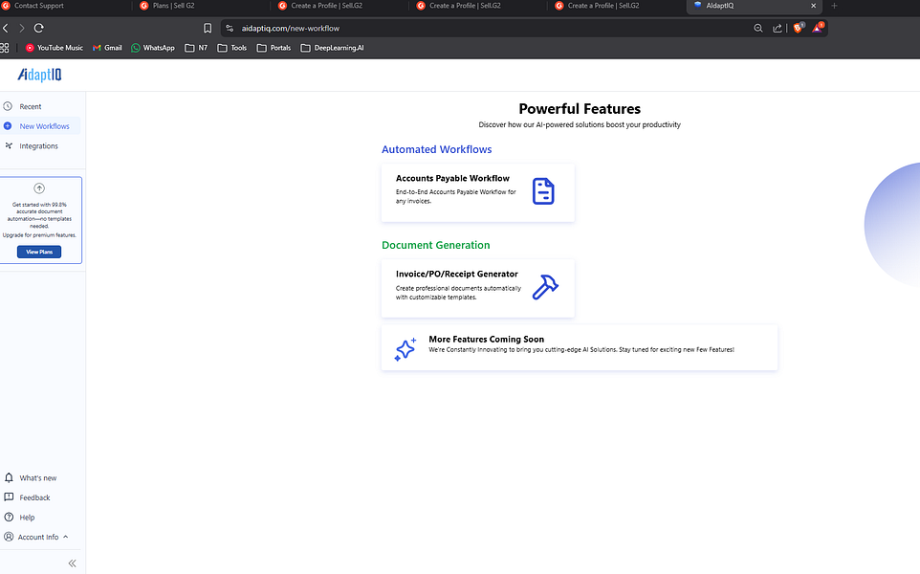Click Document Generation section heading

[436, 245]
